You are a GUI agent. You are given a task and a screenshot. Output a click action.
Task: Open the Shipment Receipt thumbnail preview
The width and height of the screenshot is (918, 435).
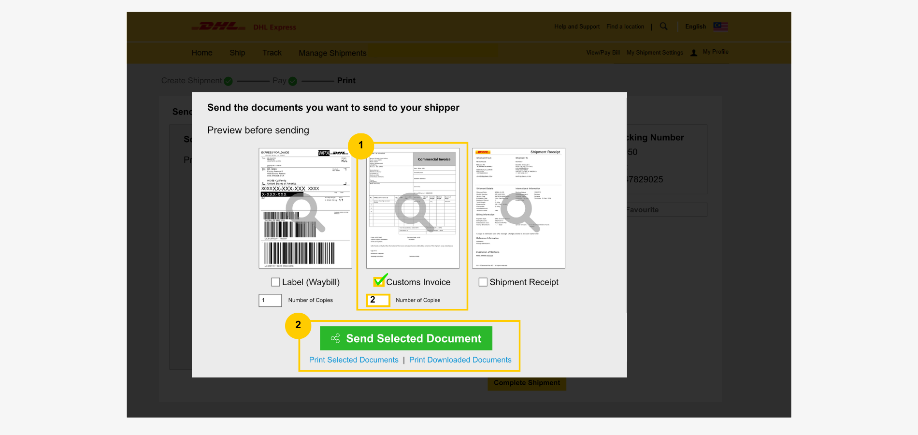[518, 208]
